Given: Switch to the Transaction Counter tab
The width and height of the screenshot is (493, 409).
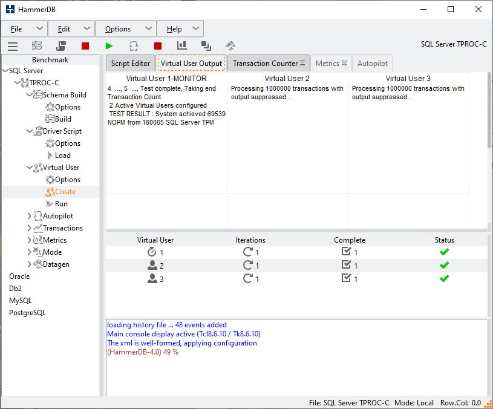Looking at the screenshot, I should pyautogui.click(x=269, y=63).
